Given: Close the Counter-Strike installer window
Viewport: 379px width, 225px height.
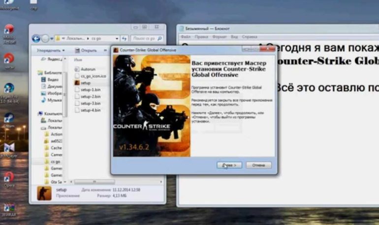Looking at the screenshot, I should tap(268, 49).
